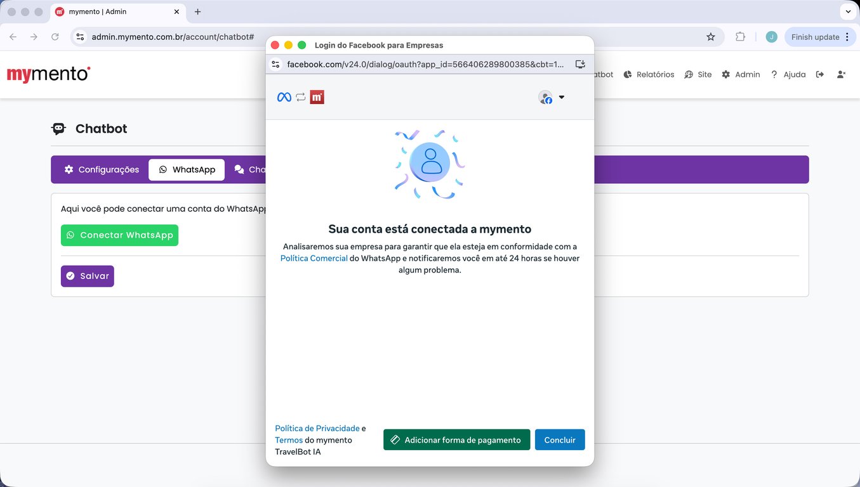Open the Admin menu item
The image size is (860, 487).
(741, 74)
